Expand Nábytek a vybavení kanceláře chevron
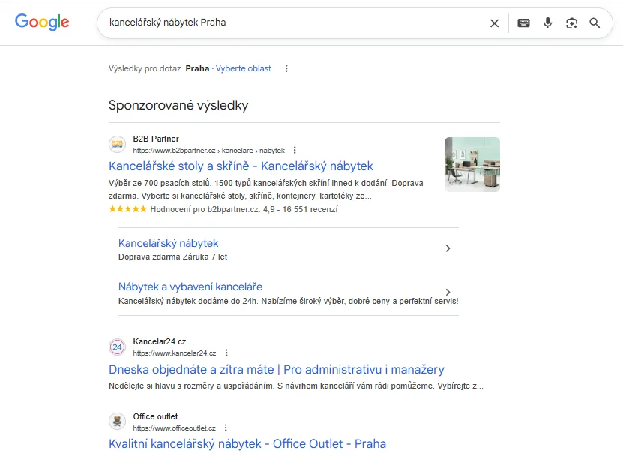The height and width of the screenshot is (456, 623). pos(448,292)
